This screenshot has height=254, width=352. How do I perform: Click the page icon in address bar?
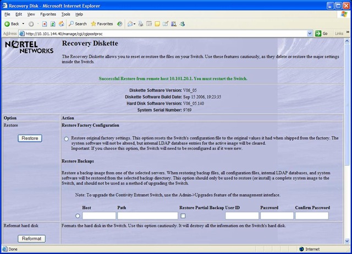pos(22,34)
